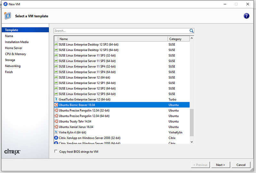Click SUSE icon for Server 12 SP2 (64-bit)
The width and height of the screenshot is (256, 173).
56,88
